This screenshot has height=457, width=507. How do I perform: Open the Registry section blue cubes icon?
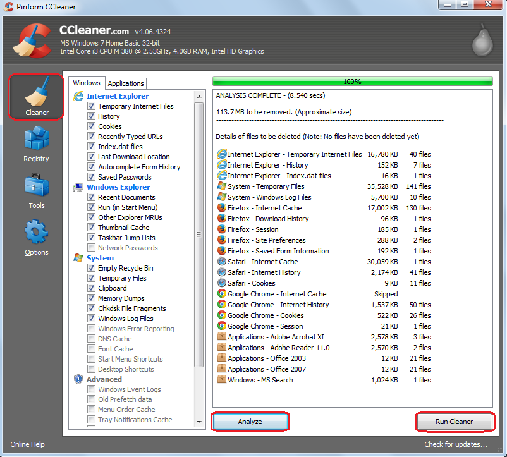coord(36,138)
